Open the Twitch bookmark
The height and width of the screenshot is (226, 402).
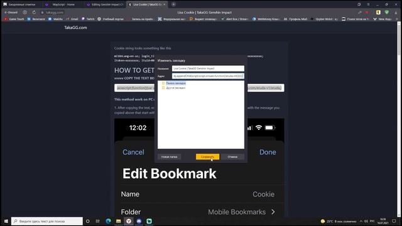(x=88, y=19)
